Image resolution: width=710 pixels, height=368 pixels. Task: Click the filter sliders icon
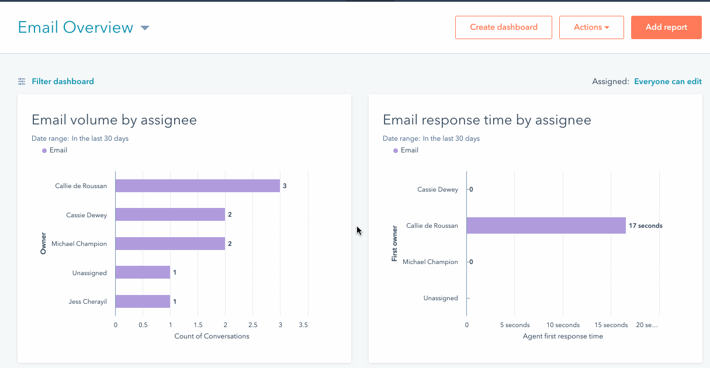pyautogui.click(x=22, y=82)
